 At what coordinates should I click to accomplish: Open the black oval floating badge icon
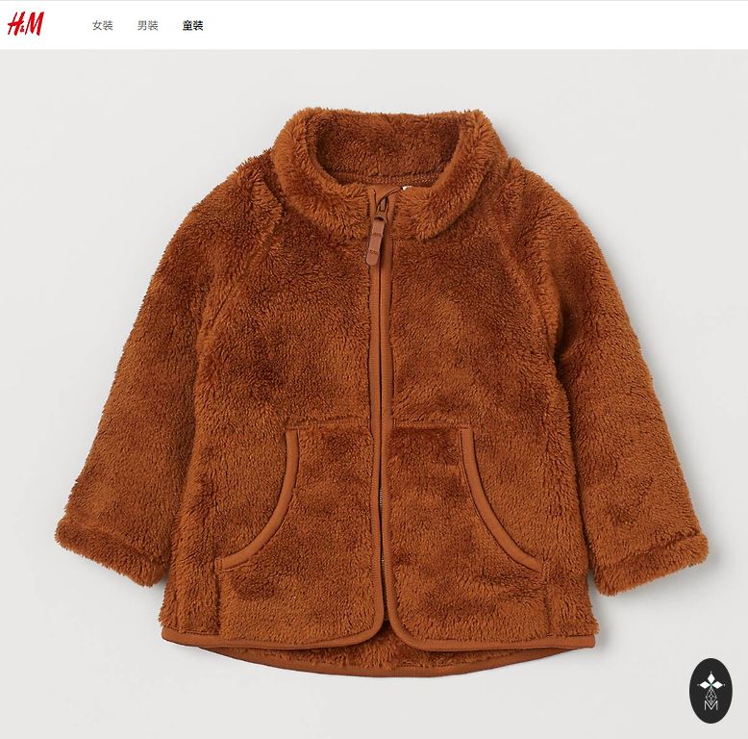711,690
